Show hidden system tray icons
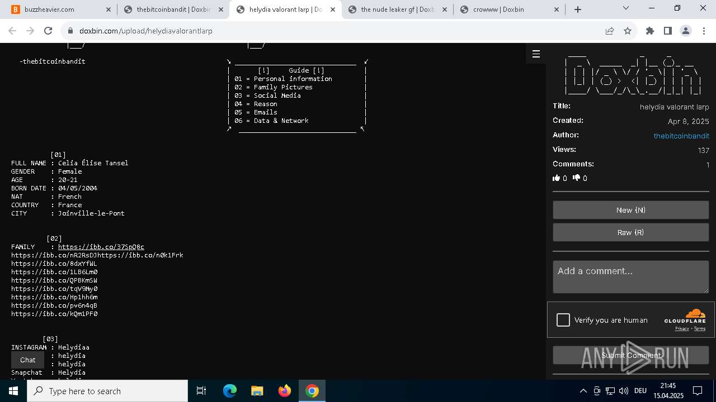This screenshot has height=402, width=716. (x=583, y=391)
